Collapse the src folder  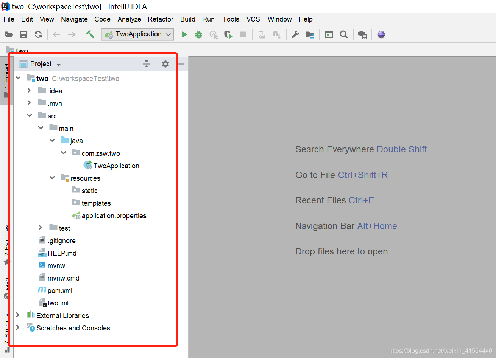pyautogui.click(x=29, y=115)
